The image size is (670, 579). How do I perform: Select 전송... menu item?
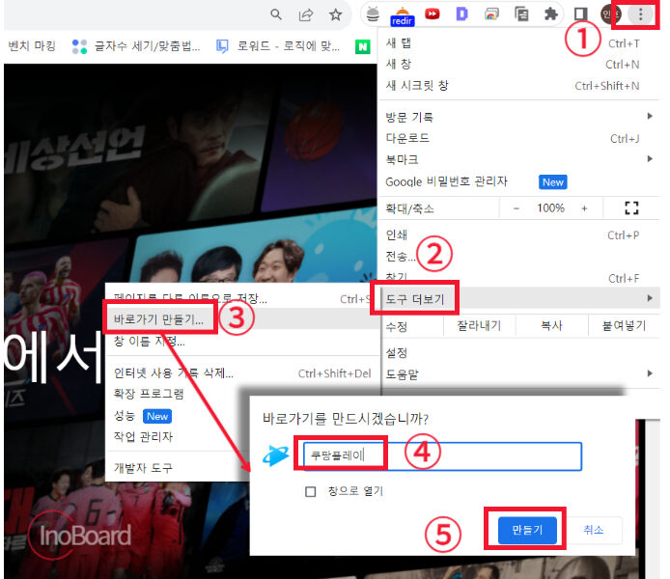coord(519,256)
